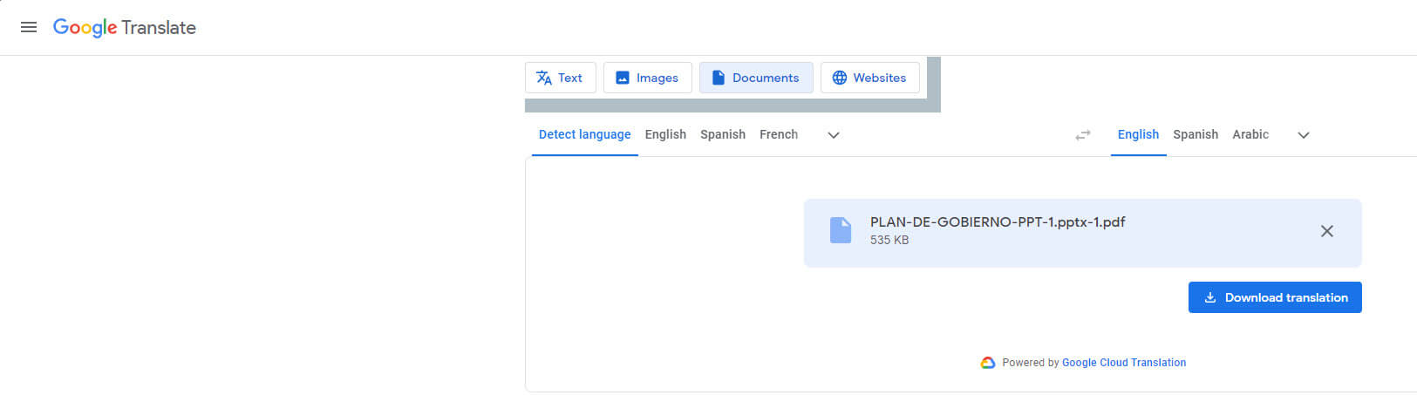
Task: Click the Google Translate logo
Action: pyautogui.click(x=125, y=27)
